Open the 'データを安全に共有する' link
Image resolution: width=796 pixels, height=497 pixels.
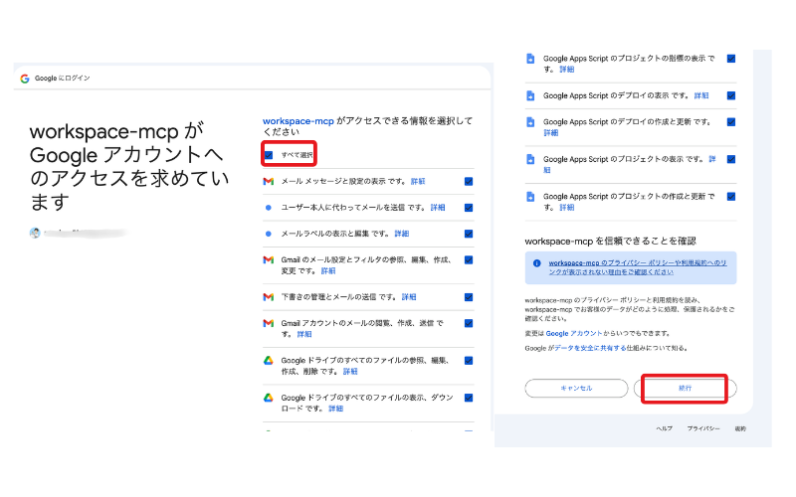point(590,349)
